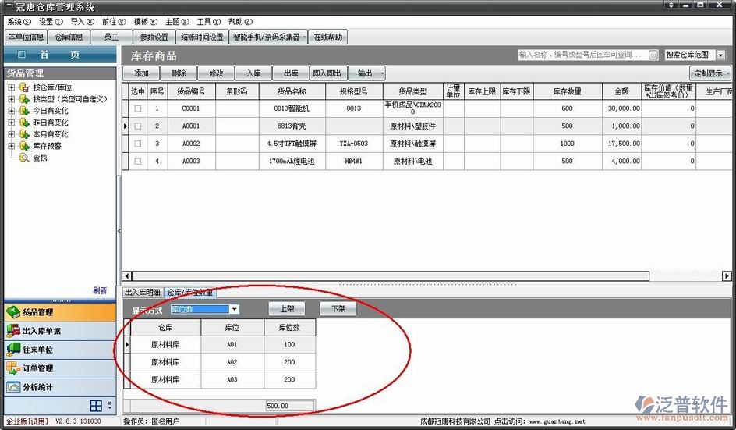Open 往来单位 module in sidebar

(37, 350)
